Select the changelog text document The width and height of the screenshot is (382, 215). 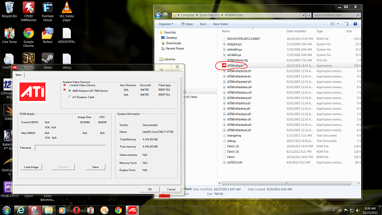[x=234, y=136]
